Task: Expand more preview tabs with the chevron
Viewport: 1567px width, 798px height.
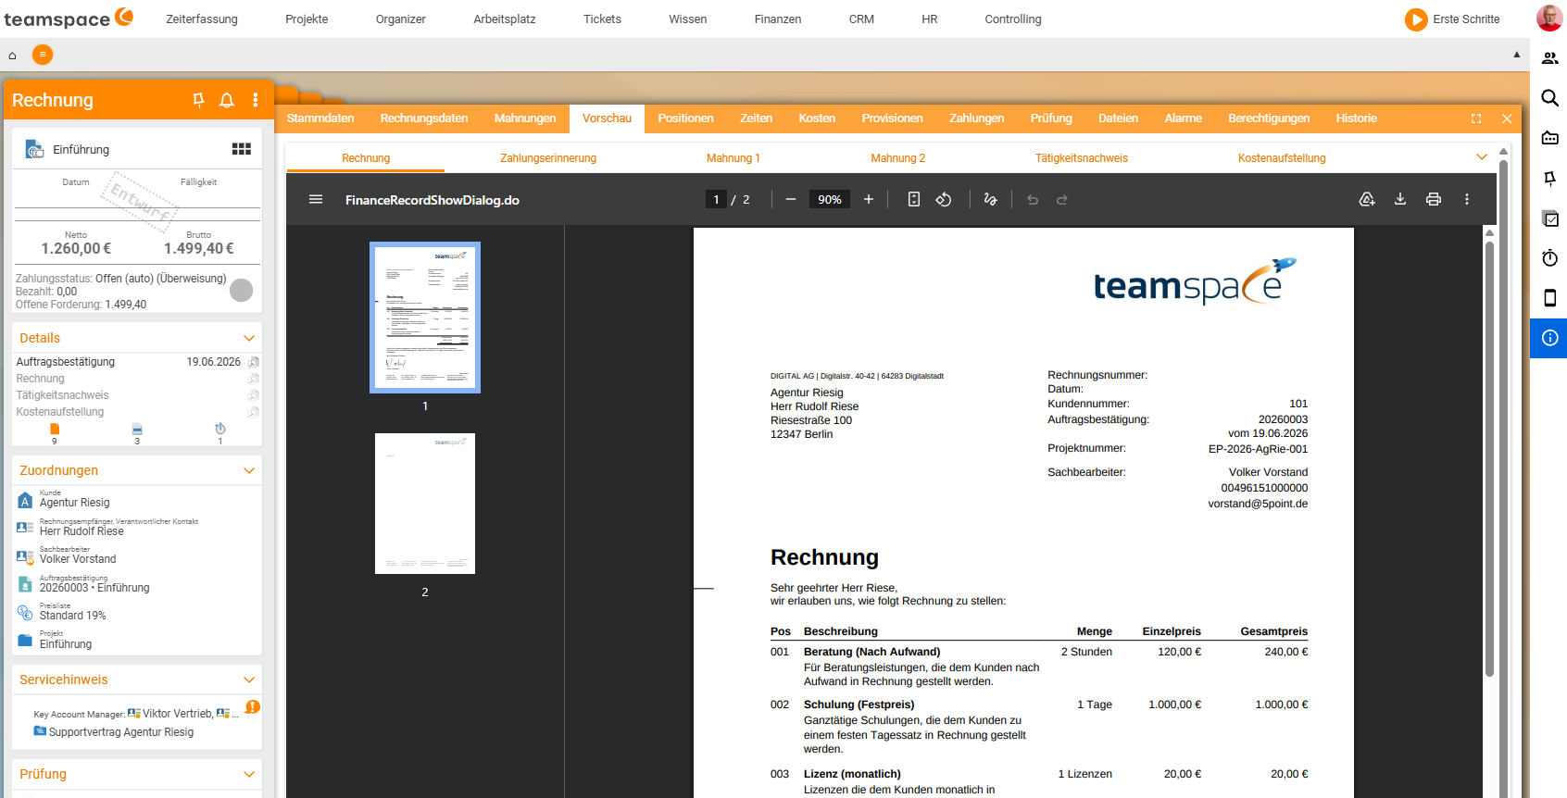Action: (x=1482, y=157)
